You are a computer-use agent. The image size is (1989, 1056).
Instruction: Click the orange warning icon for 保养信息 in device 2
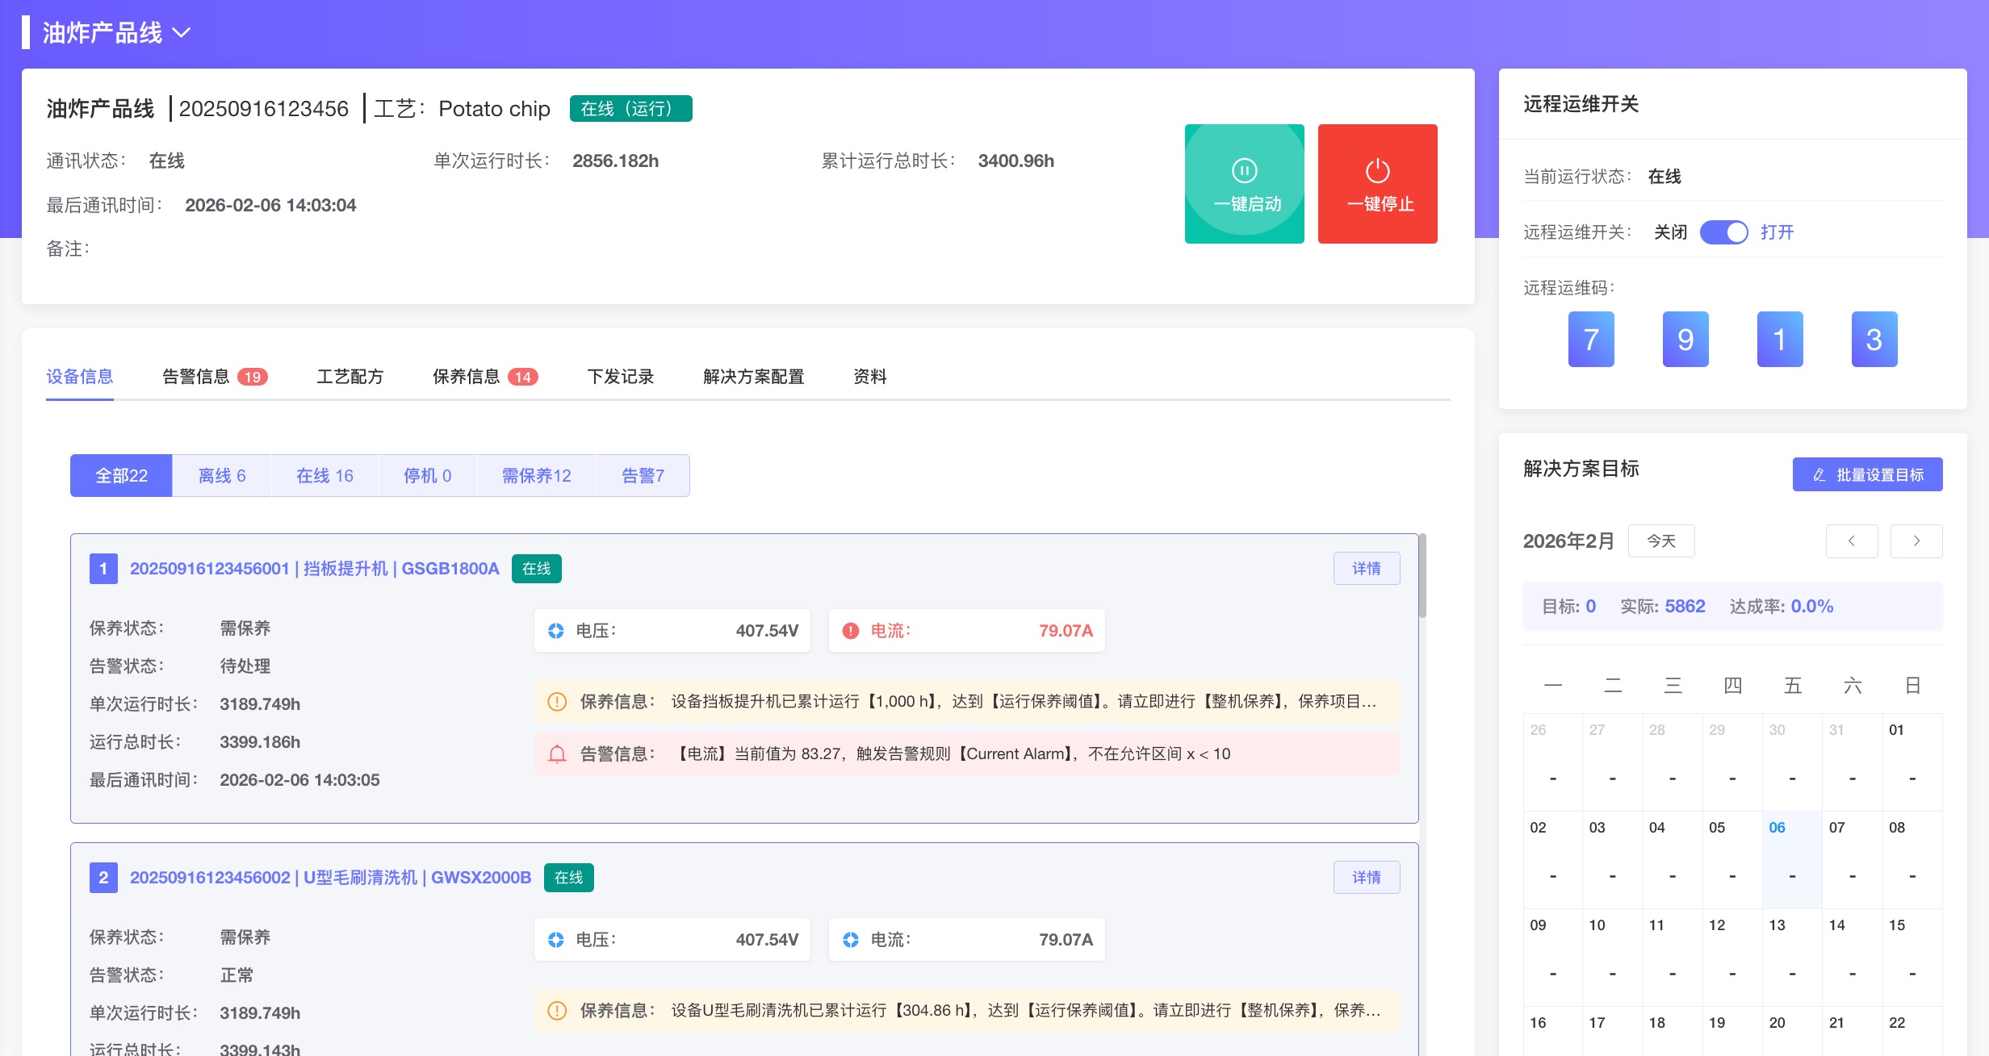557,1011
